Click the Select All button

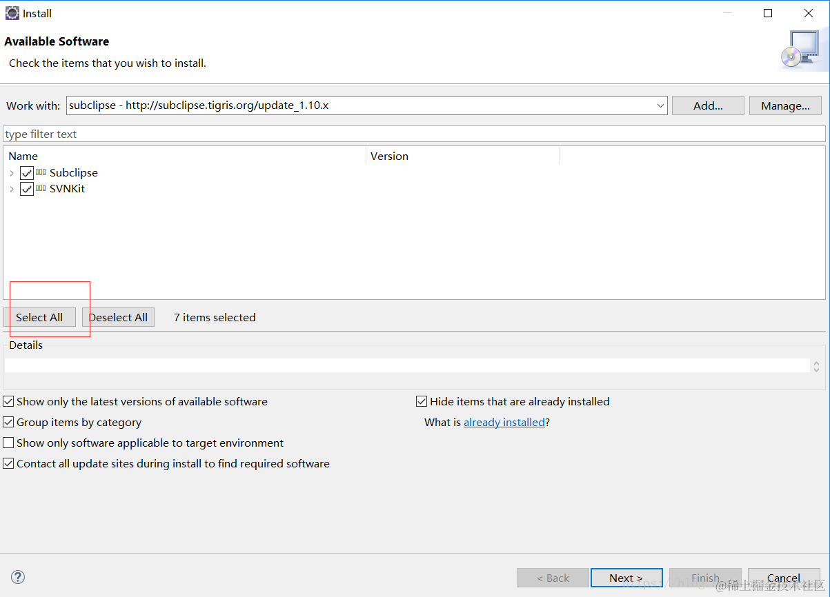(x=39, y=317)
